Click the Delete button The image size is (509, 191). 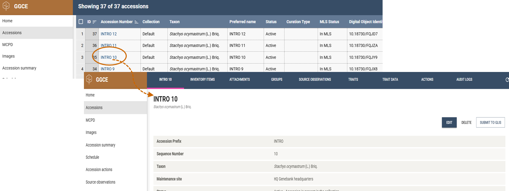click(x=466, y=123)
